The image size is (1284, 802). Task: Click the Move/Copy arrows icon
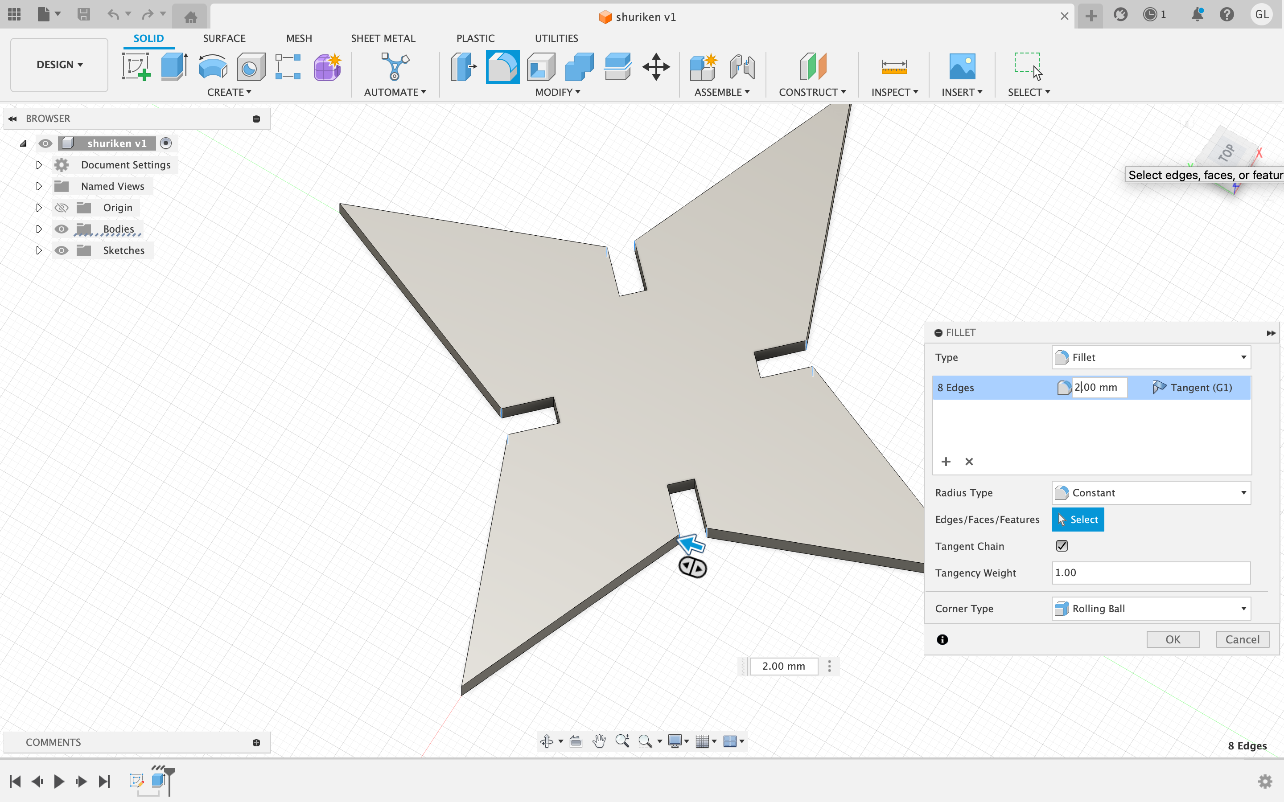click(656, 67)
